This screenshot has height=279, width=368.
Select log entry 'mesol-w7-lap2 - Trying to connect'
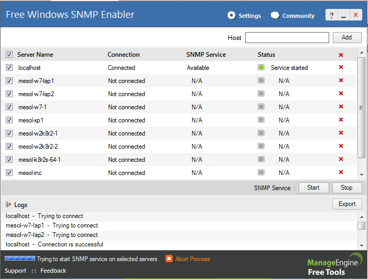[51, 235]
